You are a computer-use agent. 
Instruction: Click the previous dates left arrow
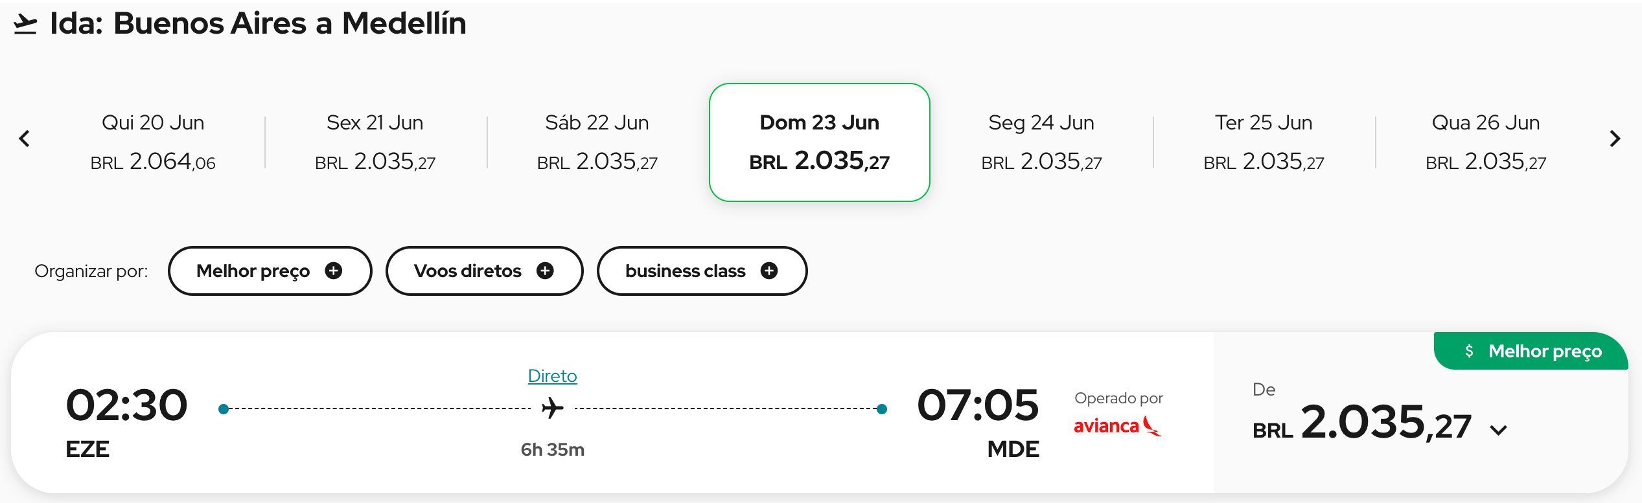coord(25,139)
